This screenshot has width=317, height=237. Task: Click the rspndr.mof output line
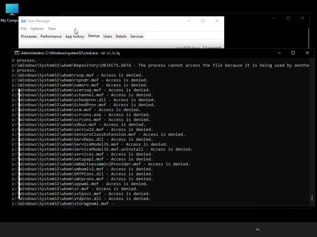tap(80, 80)
